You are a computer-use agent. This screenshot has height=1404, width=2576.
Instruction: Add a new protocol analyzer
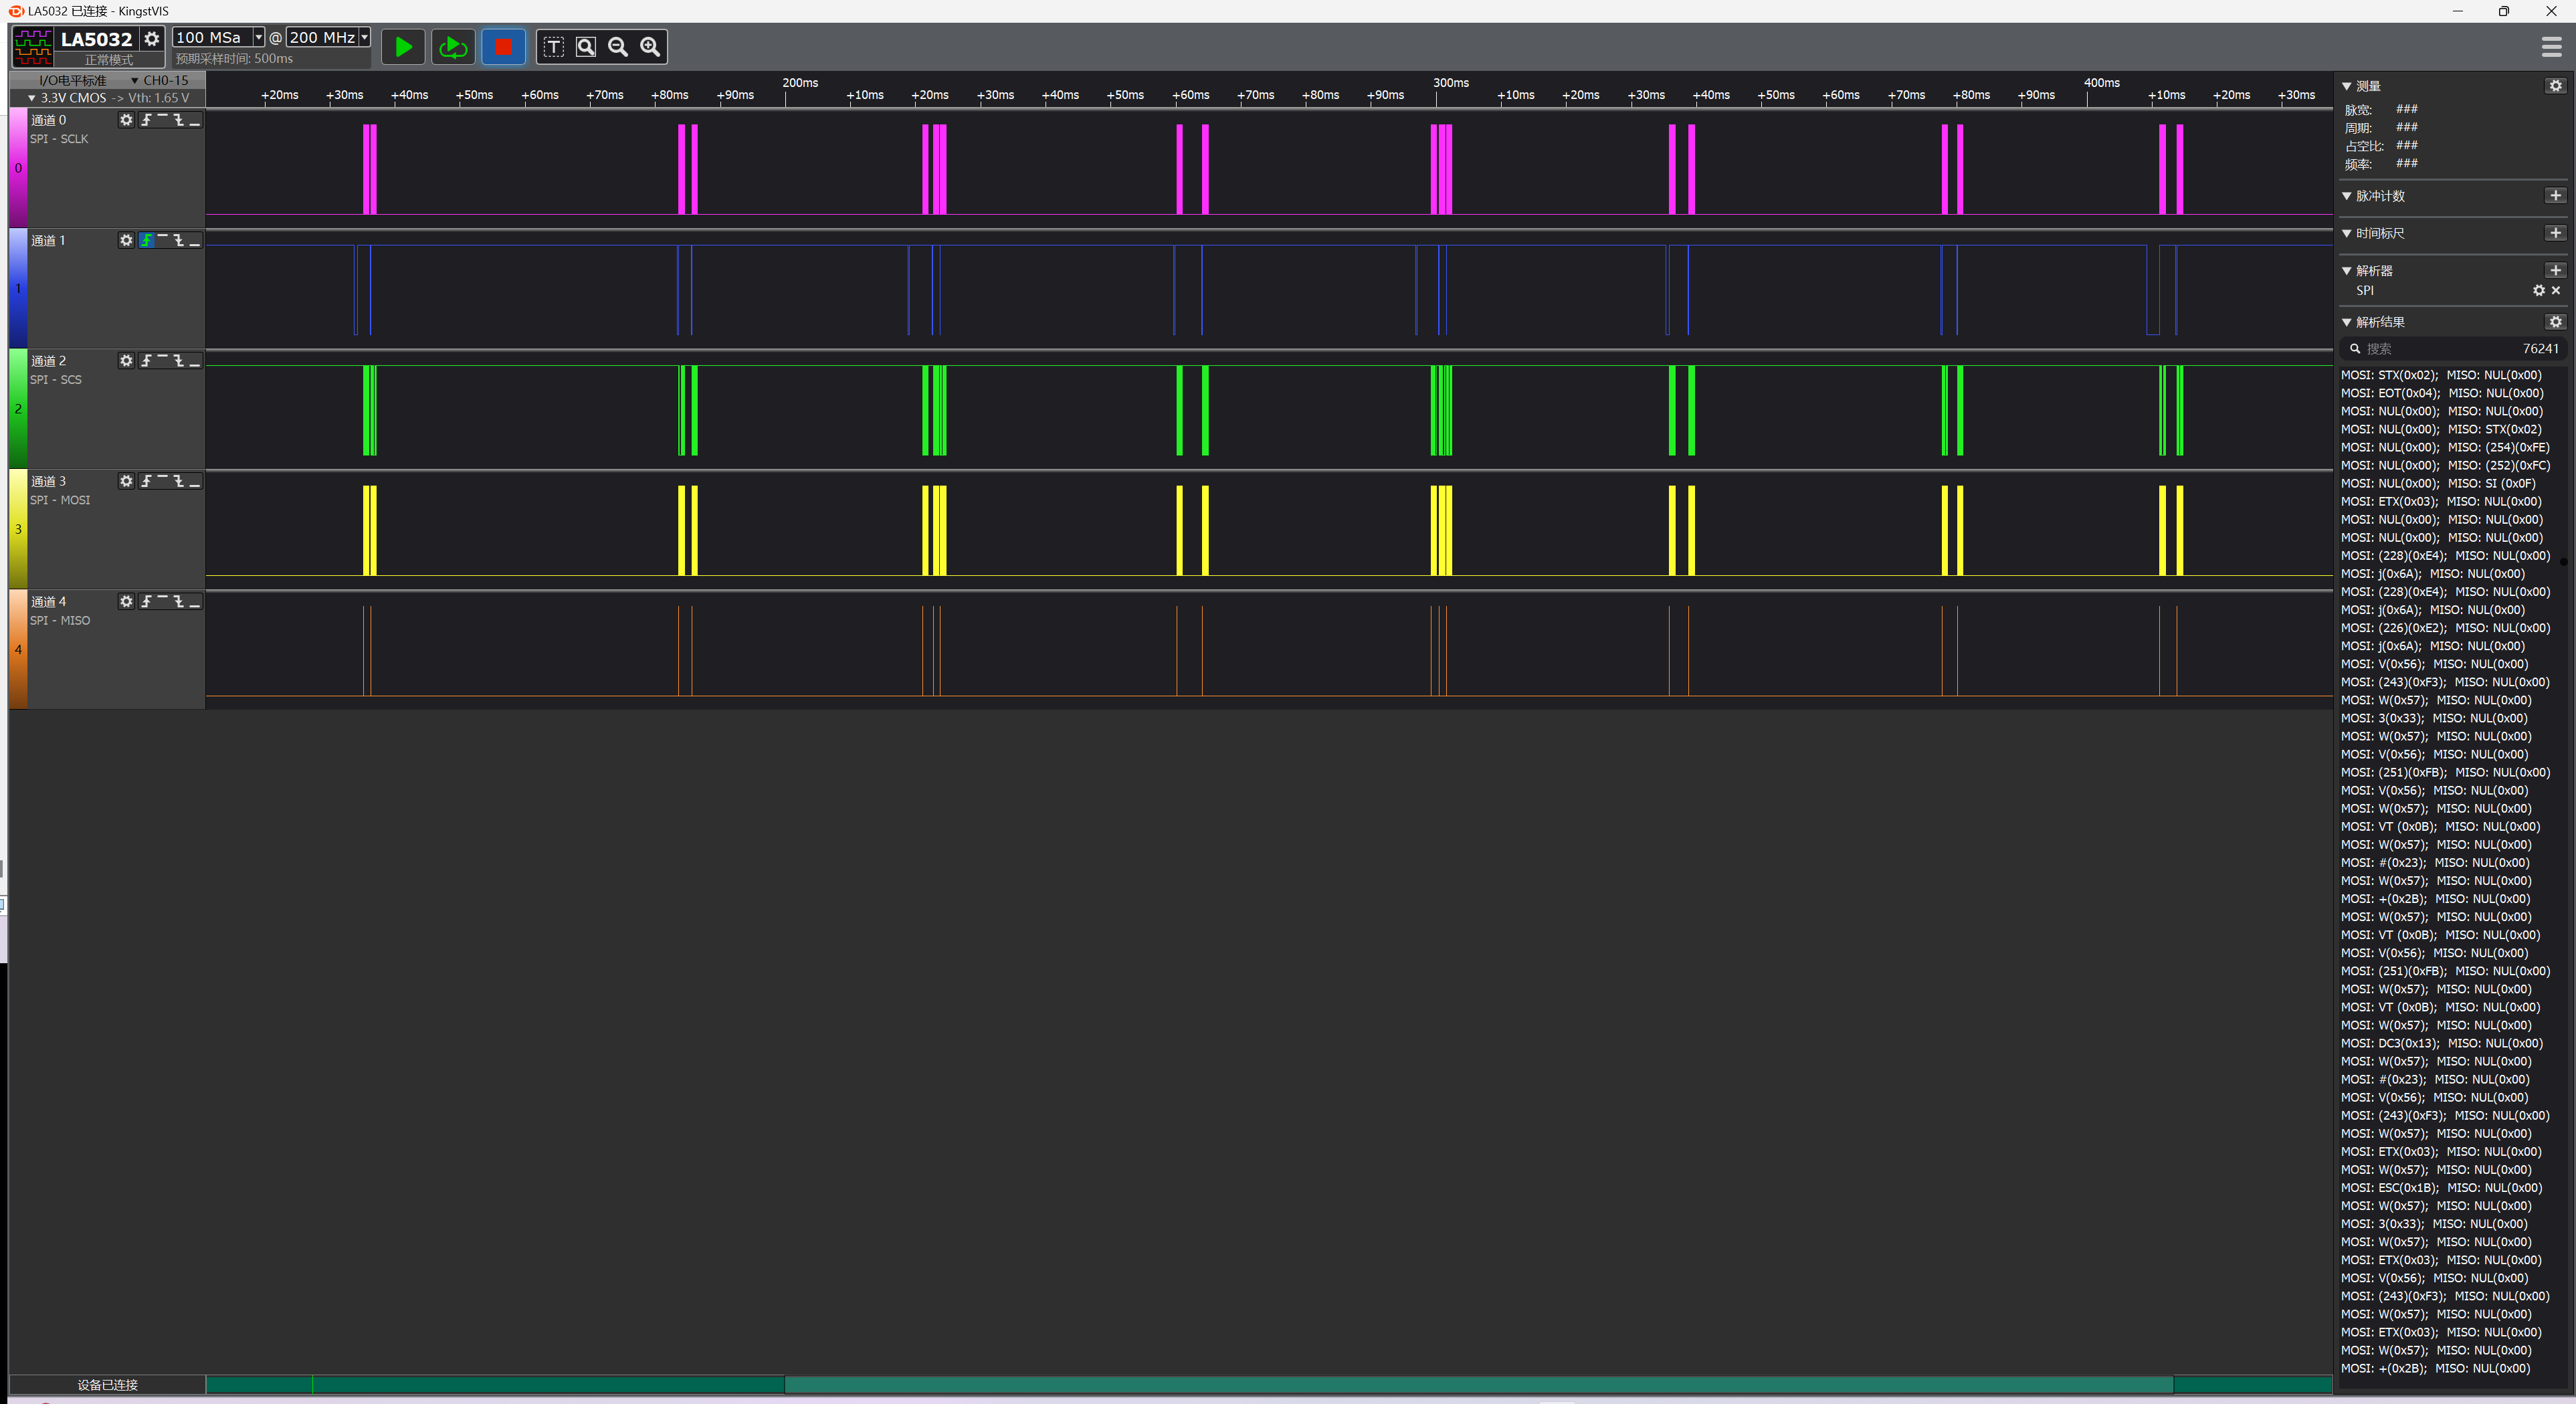coord(2555,271)
